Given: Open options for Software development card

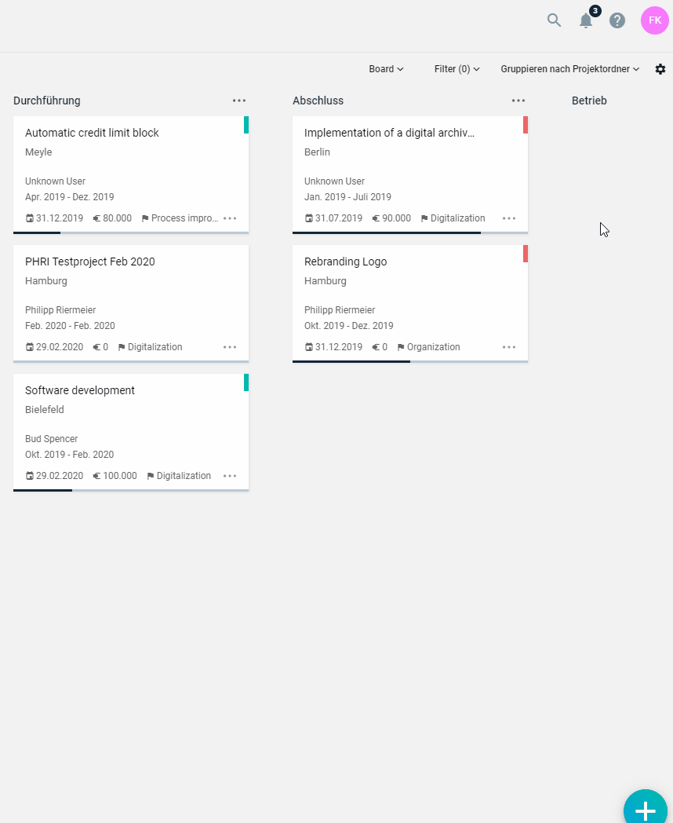Looking at the screenshot, I should pyautogui.click(x=230, y=476).
